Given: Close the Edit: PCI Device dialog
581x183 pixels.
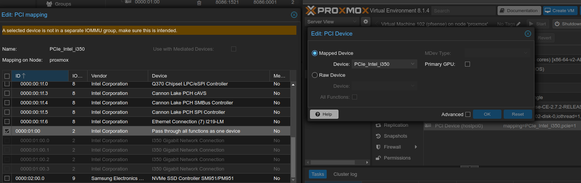Looking at the screenshot, I should click(528, 34).
